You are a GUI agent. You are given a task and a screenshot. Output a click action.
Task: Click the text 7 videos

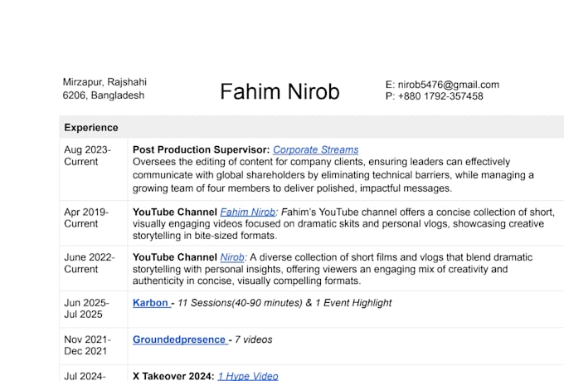coord(253,339)
